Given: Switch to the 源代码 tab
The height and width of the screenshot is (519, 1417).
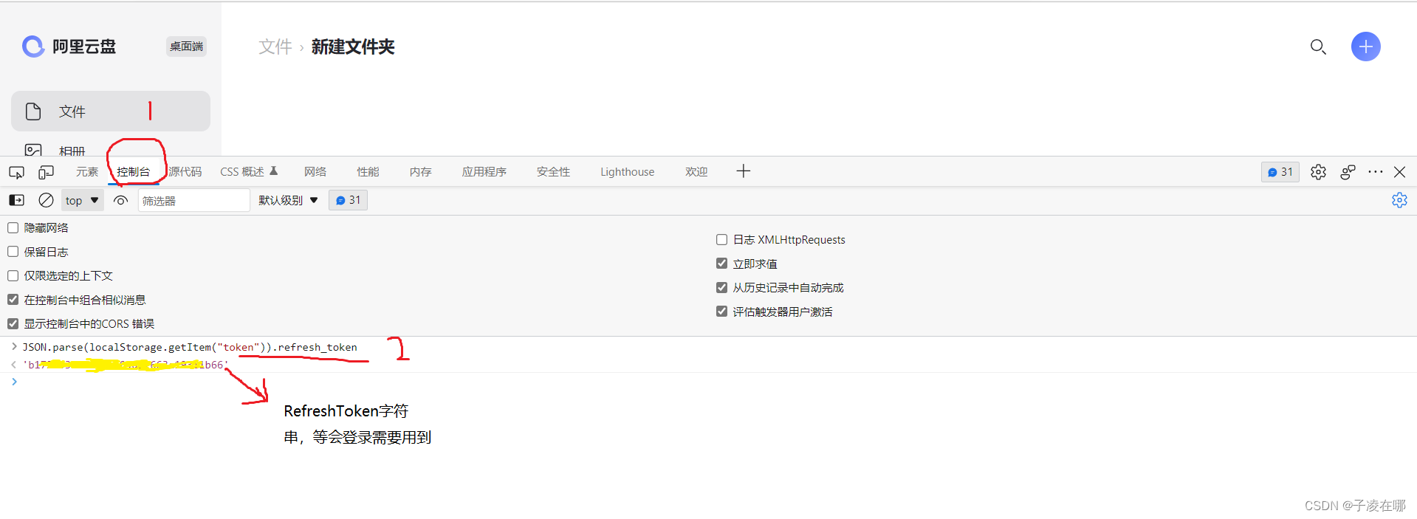Looking at the screenshot, I should [185, 172].
